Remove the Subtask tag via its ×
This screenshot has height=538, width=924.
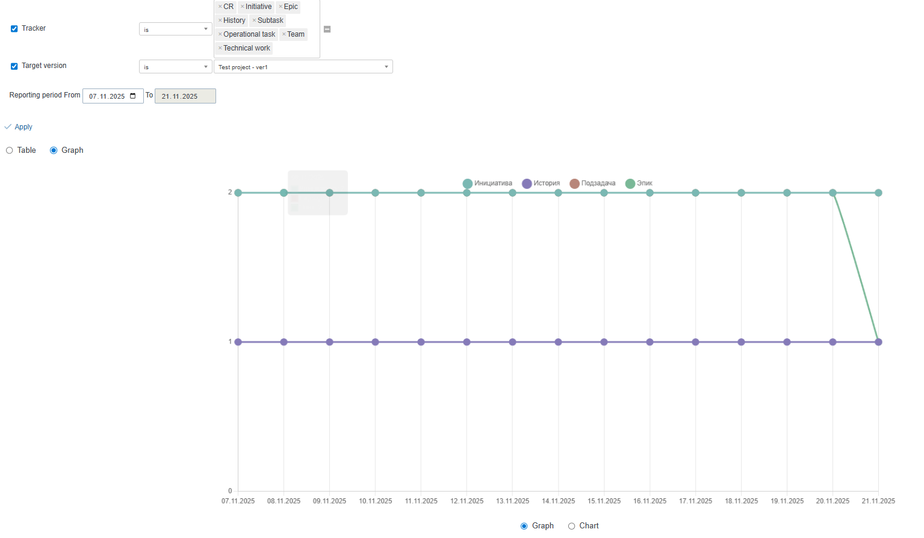click(x=254, y=20)
